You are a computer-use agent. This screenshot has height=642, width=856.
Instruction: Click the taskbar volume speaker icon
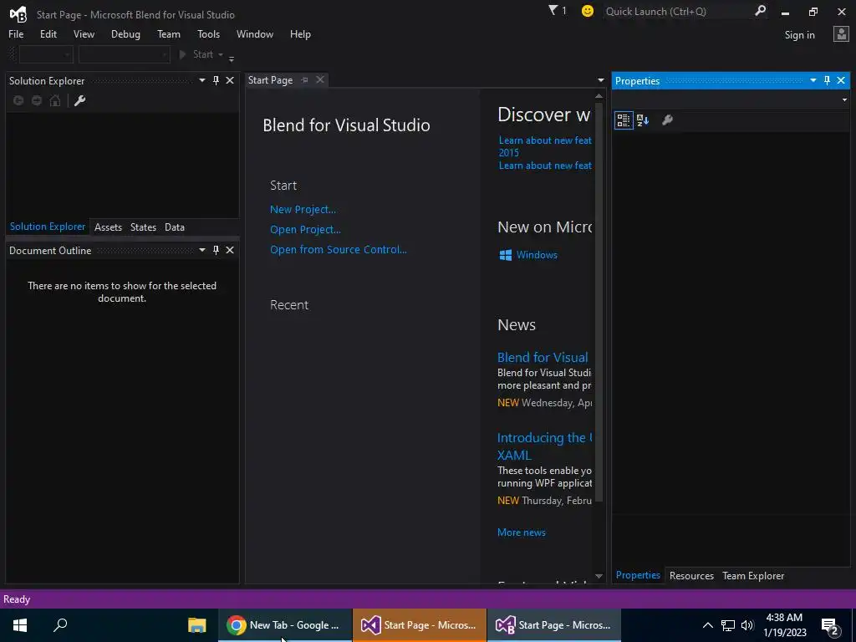point(747,625)
